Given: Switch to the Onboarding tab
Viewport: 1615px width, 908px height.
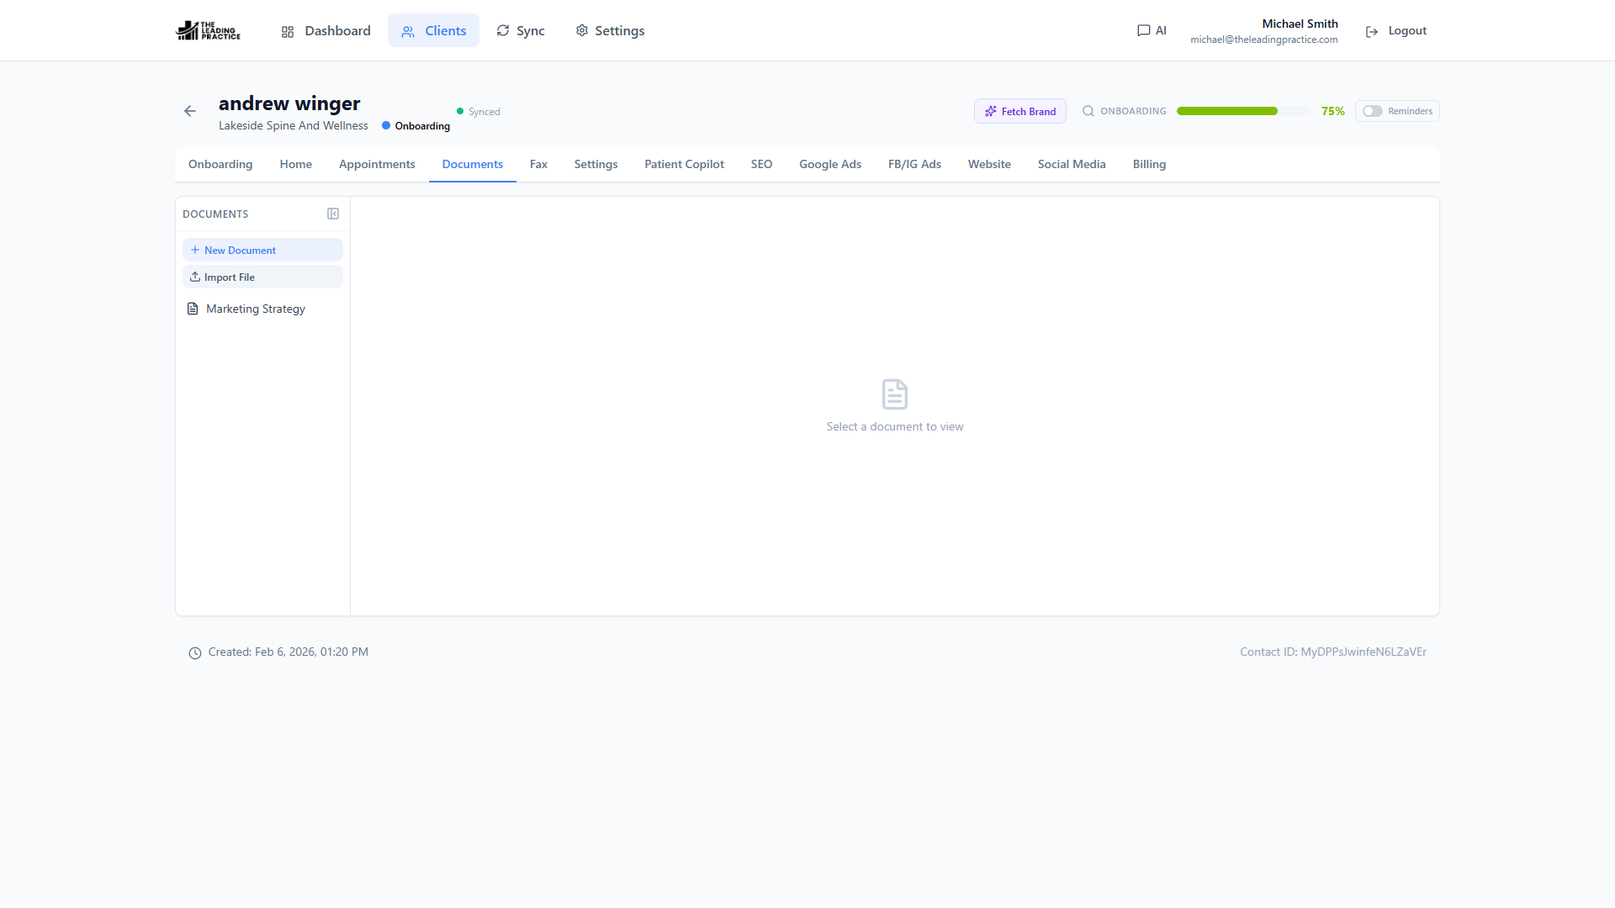Looking at the screenshot, I should [220, 164].
